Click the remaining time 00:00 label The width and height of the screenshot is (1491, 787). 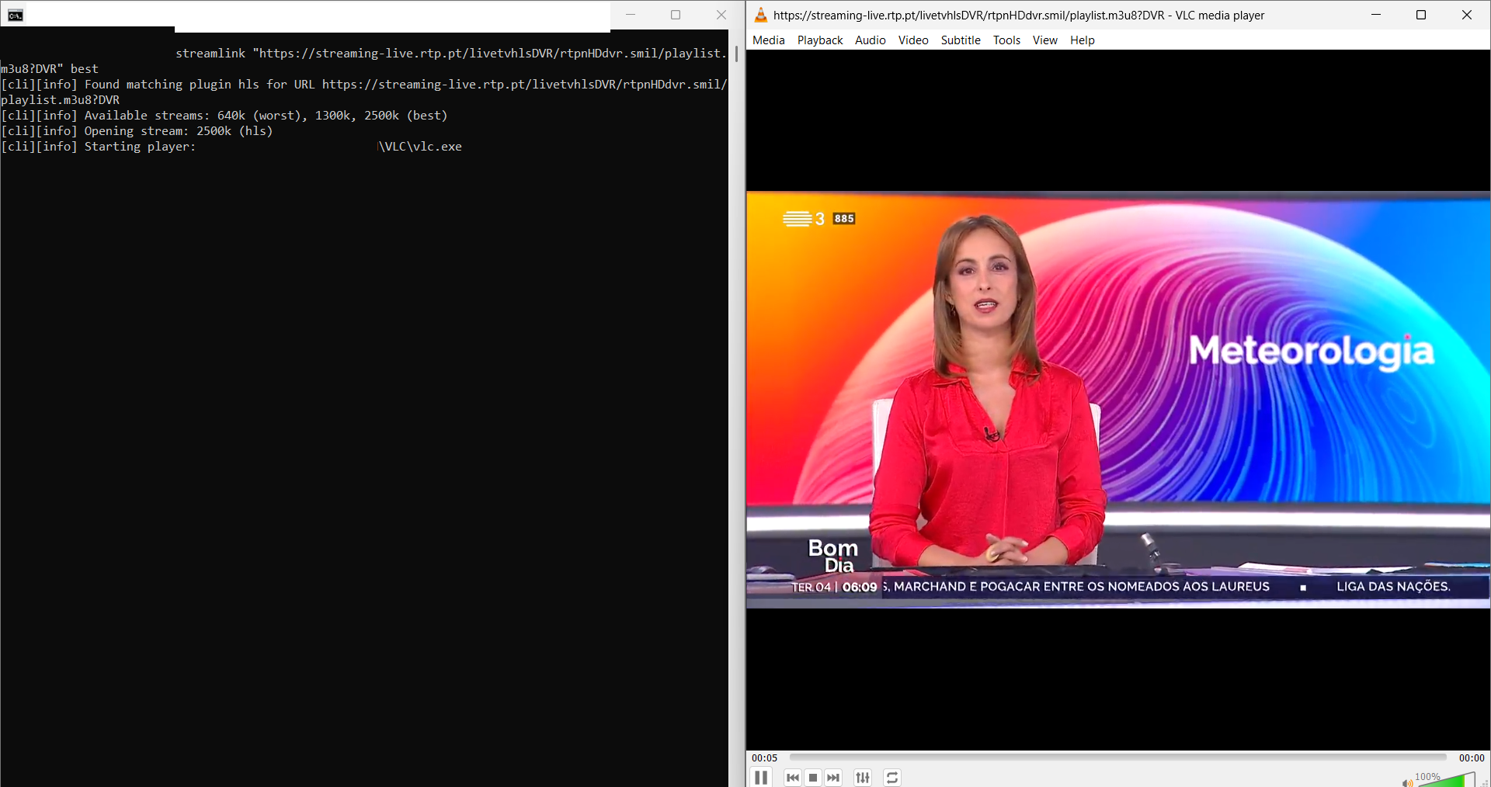[x=1472, y=758]
